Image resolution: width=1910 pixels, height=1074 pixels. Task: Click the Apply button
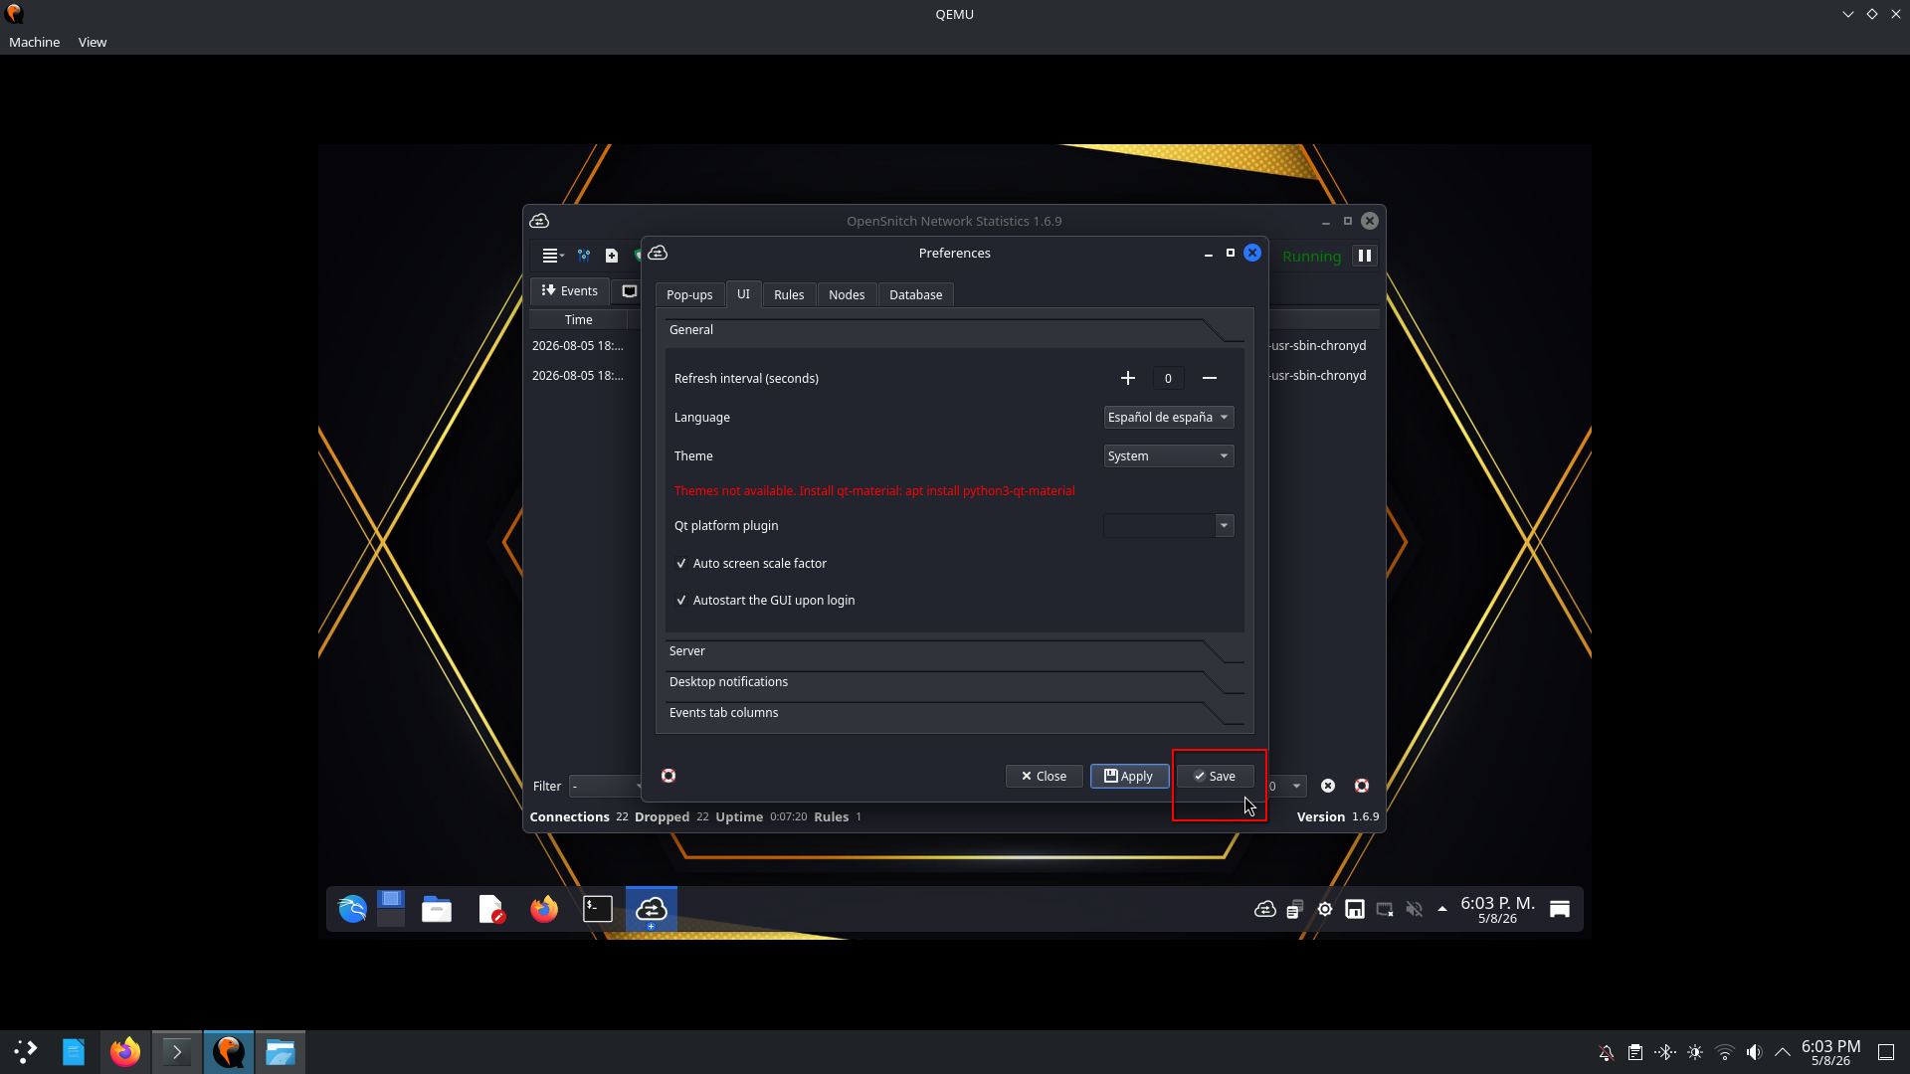[1129, 776]
